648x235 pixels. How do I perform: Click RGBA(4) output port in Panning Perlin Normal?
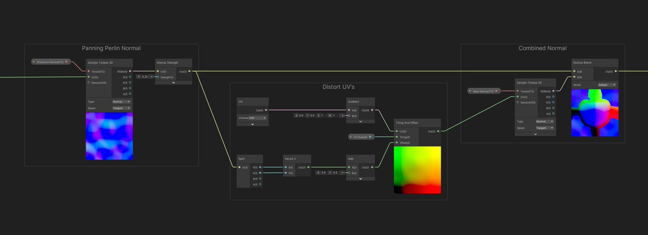pos(130,71)
